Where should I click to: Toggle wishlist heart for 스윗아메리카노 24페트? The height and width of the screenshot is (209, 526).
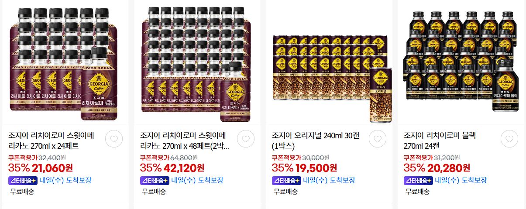(x=114, y=139)
